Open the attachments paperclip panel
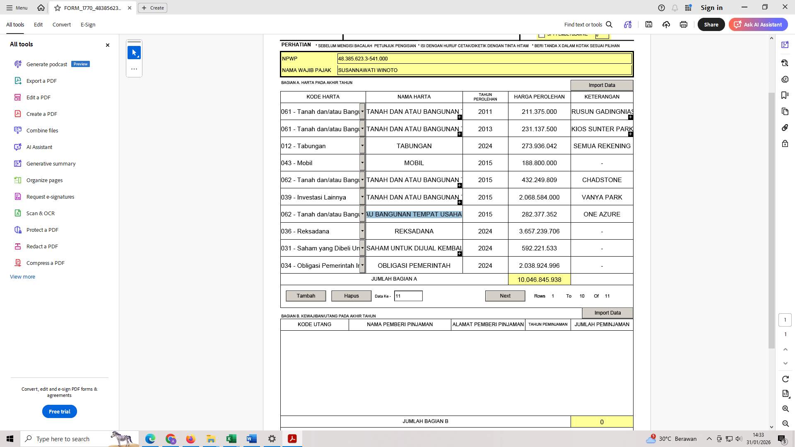Image resolution: width=795 pixels, height=447 pixels. click(785, 127)
